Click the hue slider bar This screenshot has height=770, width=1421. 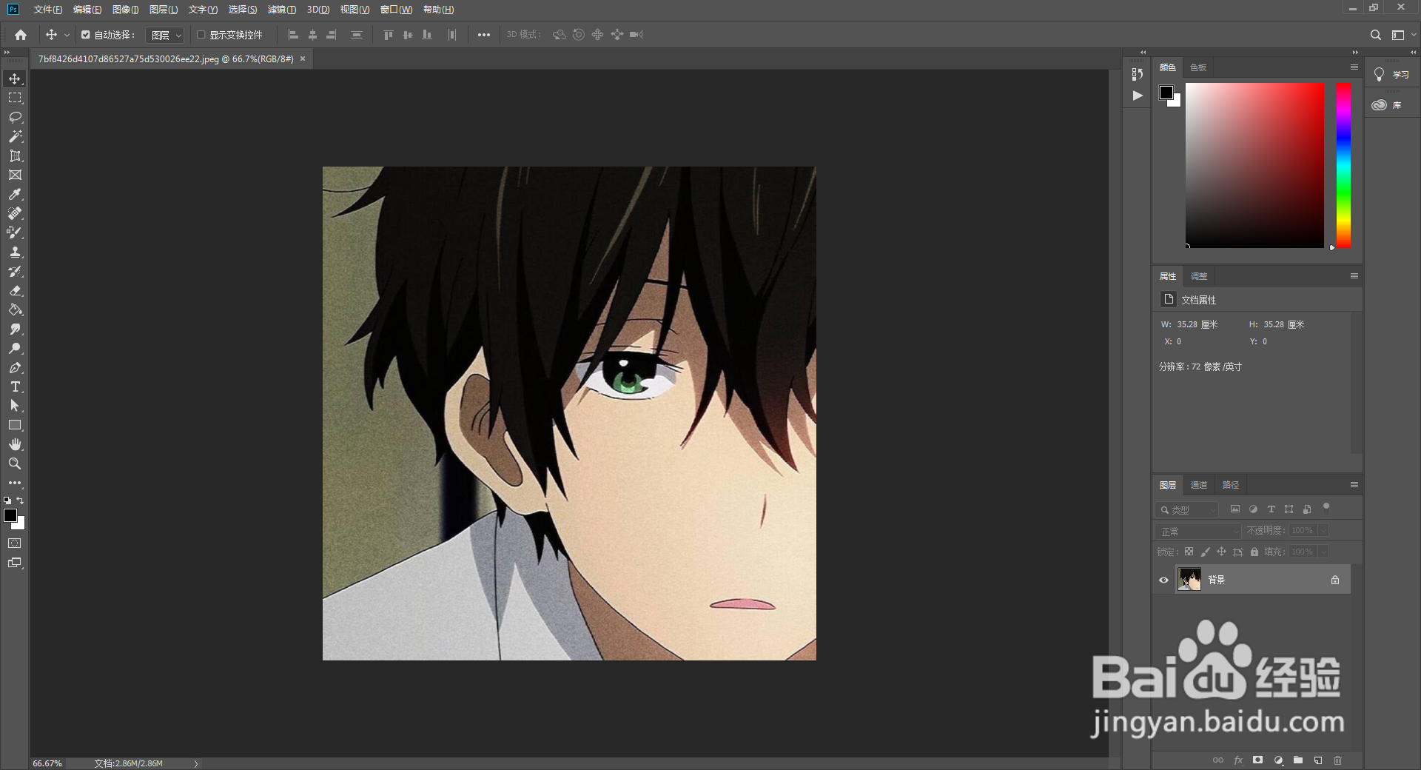[1343, 165]
